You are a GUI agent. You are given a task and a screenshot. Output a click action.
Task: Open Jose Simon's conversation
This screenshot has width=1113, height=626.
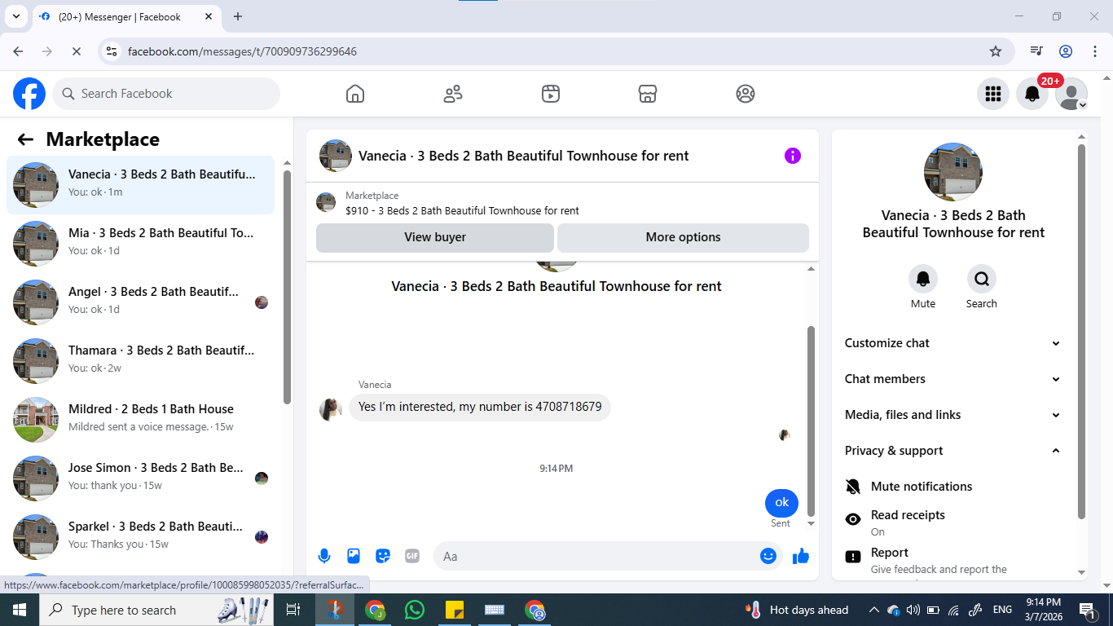(x=141, y=478)
